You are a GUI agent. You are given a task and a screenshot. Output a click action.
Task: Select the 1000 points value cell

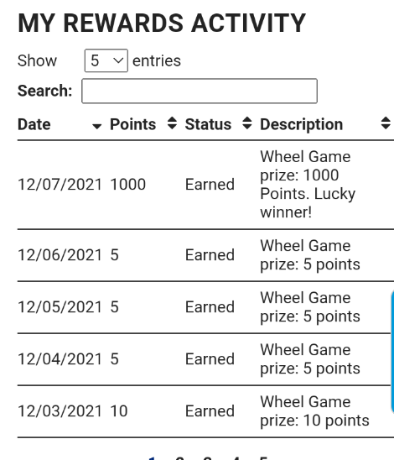click(x=128, y=185)
